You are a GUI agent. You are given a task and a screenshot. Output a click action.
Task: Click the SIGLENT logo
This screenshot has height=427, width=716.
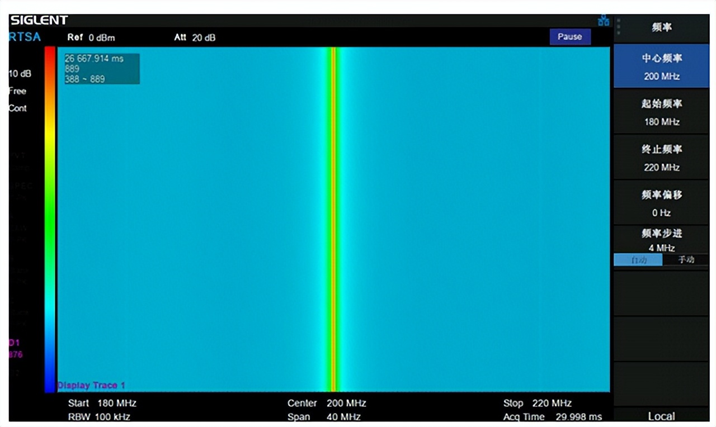(x=39, y=20)
